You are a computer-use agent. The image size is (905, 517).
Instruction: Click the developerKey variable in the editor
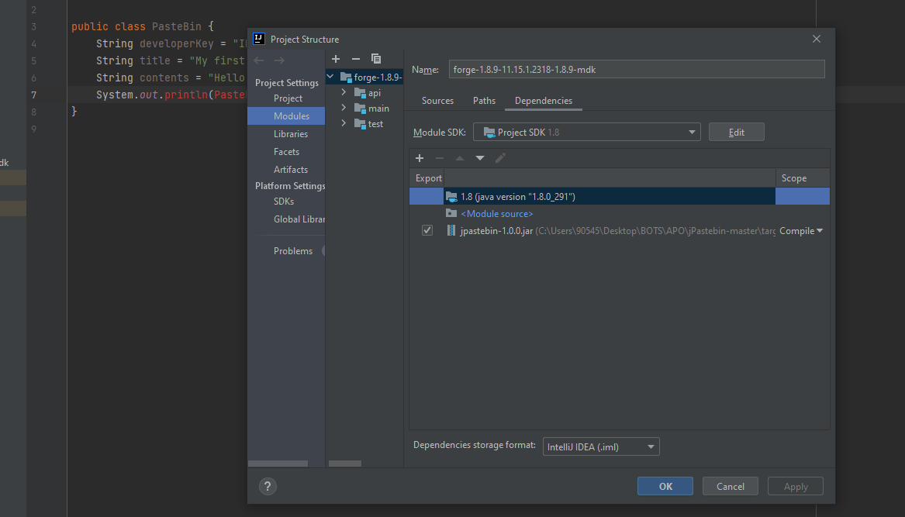point(177,44)
